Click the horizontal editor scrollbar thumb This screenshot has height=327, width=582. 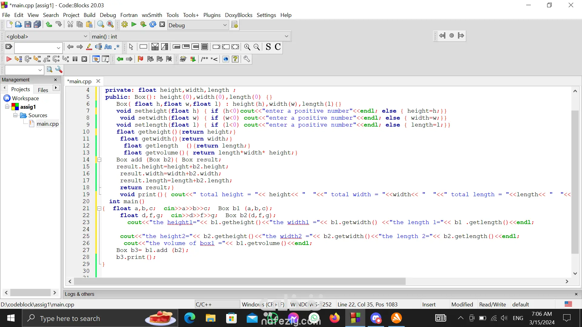point(239,282)
